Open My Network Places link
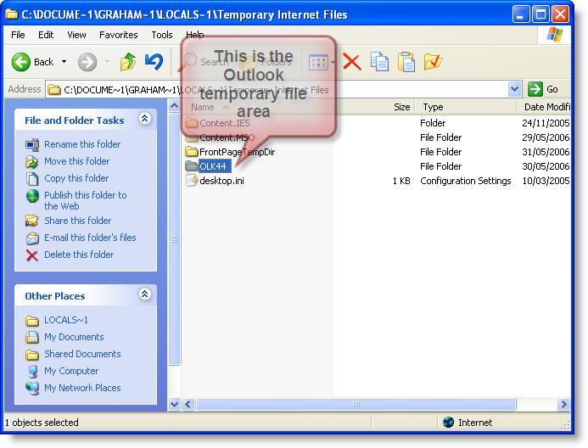Image resolution: width=588 pixels, height=448 pixels. [82, 388]
